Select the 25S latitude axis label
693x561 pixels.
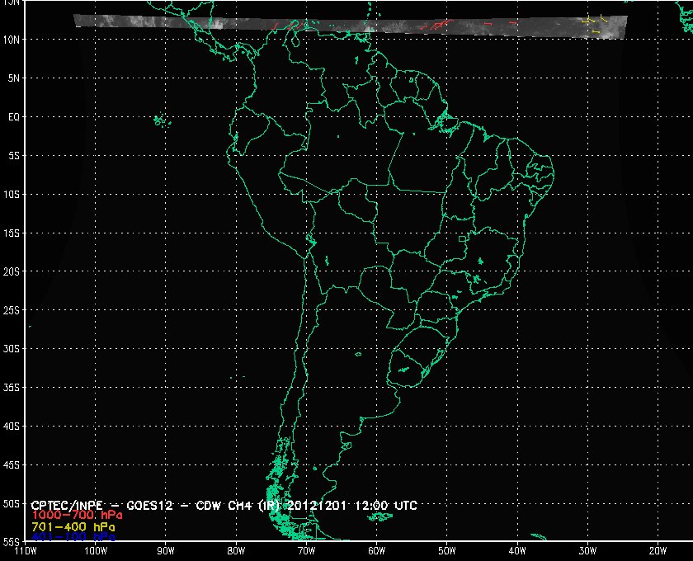point(13,310)
